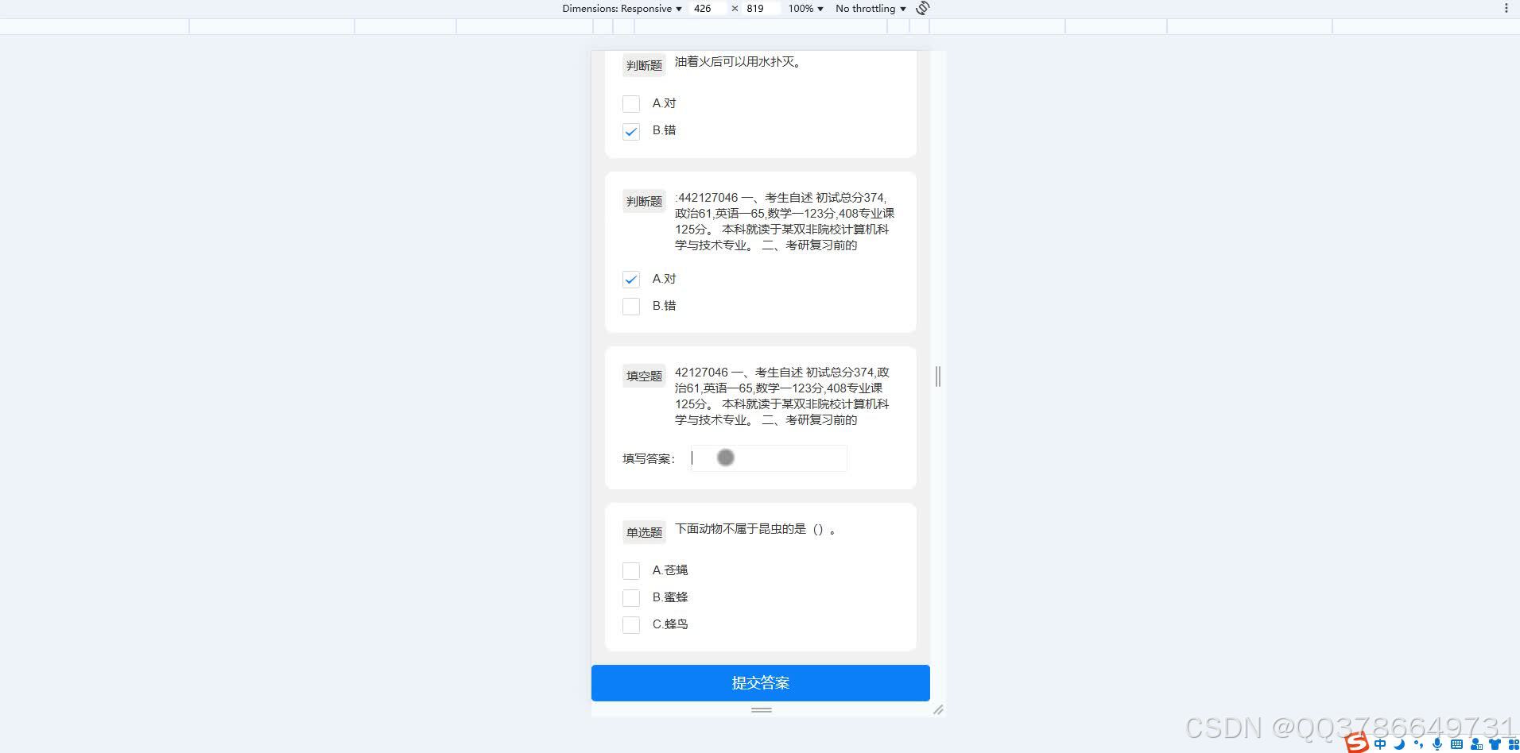The width and height of the screenshot is (1520, 753).
Task: Click the person icon with 18 badge
Action: coord(1476,744)
